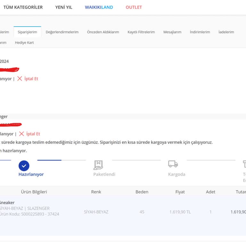Switch to the Mesajlarım tab
Viewport: 246px width, 246px height.
click(x=172, y=32)
